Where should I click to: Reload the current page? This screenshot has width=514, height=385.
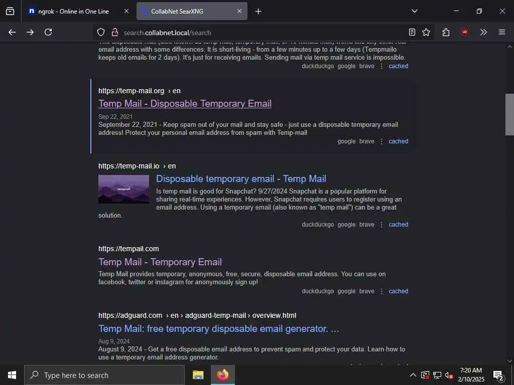click(48, 32)
